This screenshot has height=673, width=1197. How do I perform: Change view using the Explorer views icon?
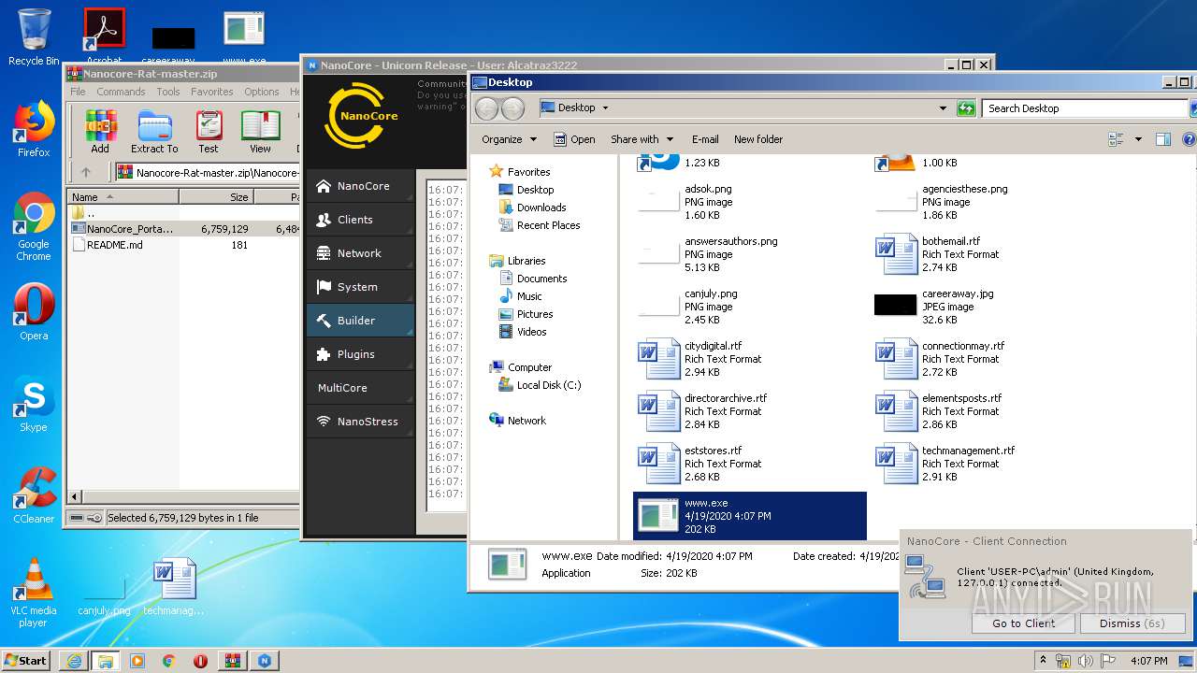click(x=1116, y=139)
